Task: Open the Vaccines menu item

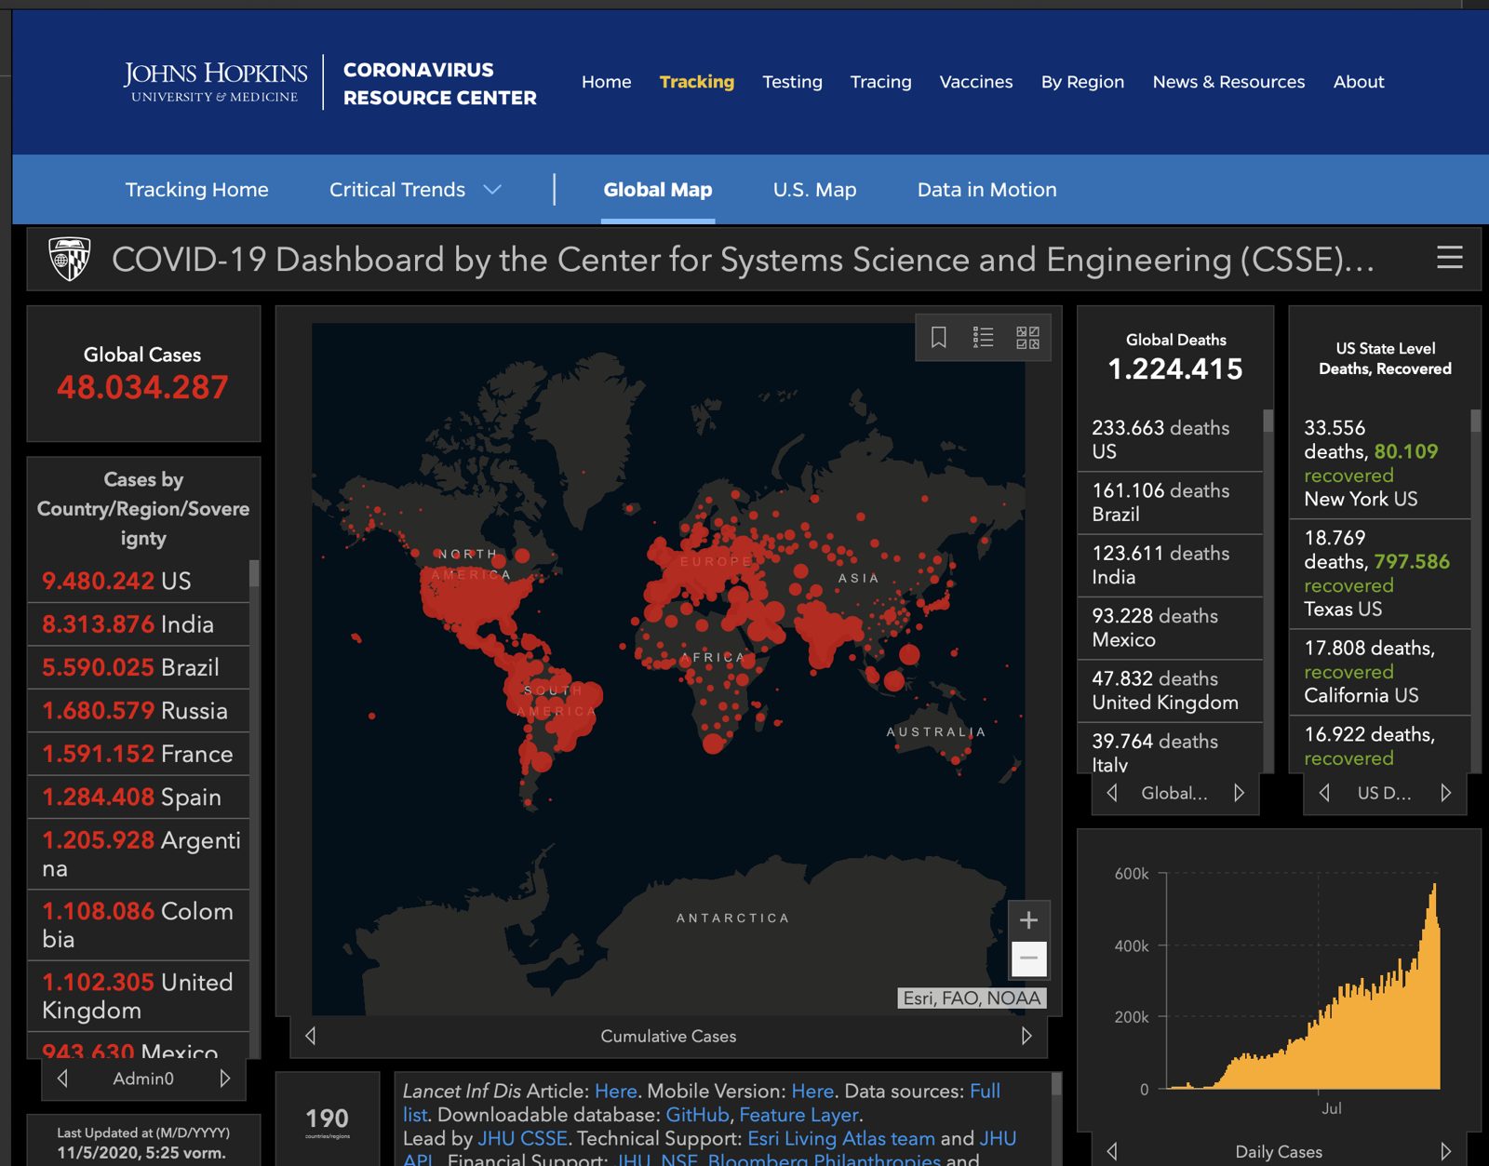Action: pyautogui.click(x=976, y=82)
